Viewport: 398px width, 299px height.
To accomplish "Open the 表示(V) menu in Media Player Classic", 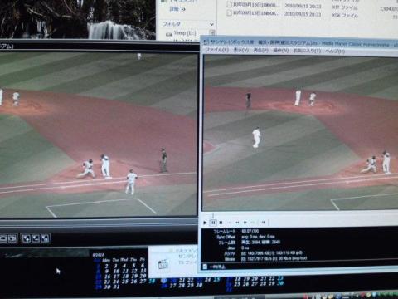I will [x=241, y=50].
